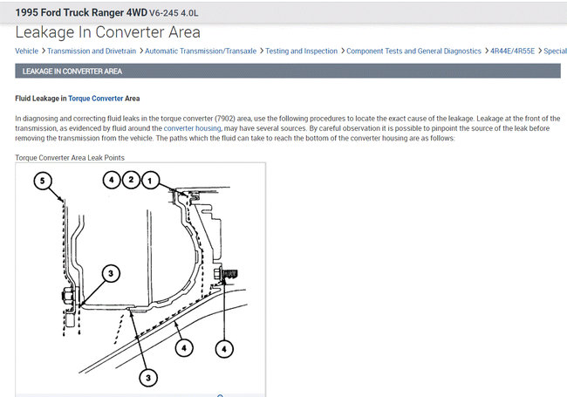Follow the Torque Converter hyperlink in heading
Image resolution: width=567 pixels, height=397 pixels.
coord(95,99)
